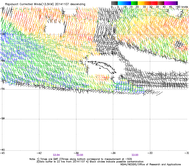Click the blue 10-15 knots color swatch
The width and height of the screenshot is (189, 166).
128,3
